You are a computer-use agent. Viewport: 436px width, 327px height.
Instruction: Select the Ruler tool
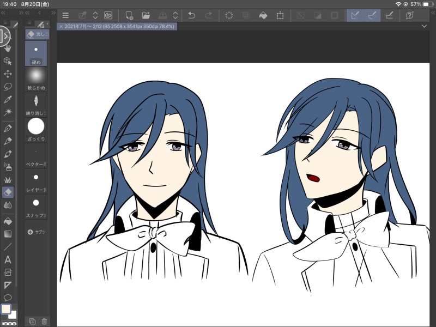pyautogui.click(x=8, y=285)
